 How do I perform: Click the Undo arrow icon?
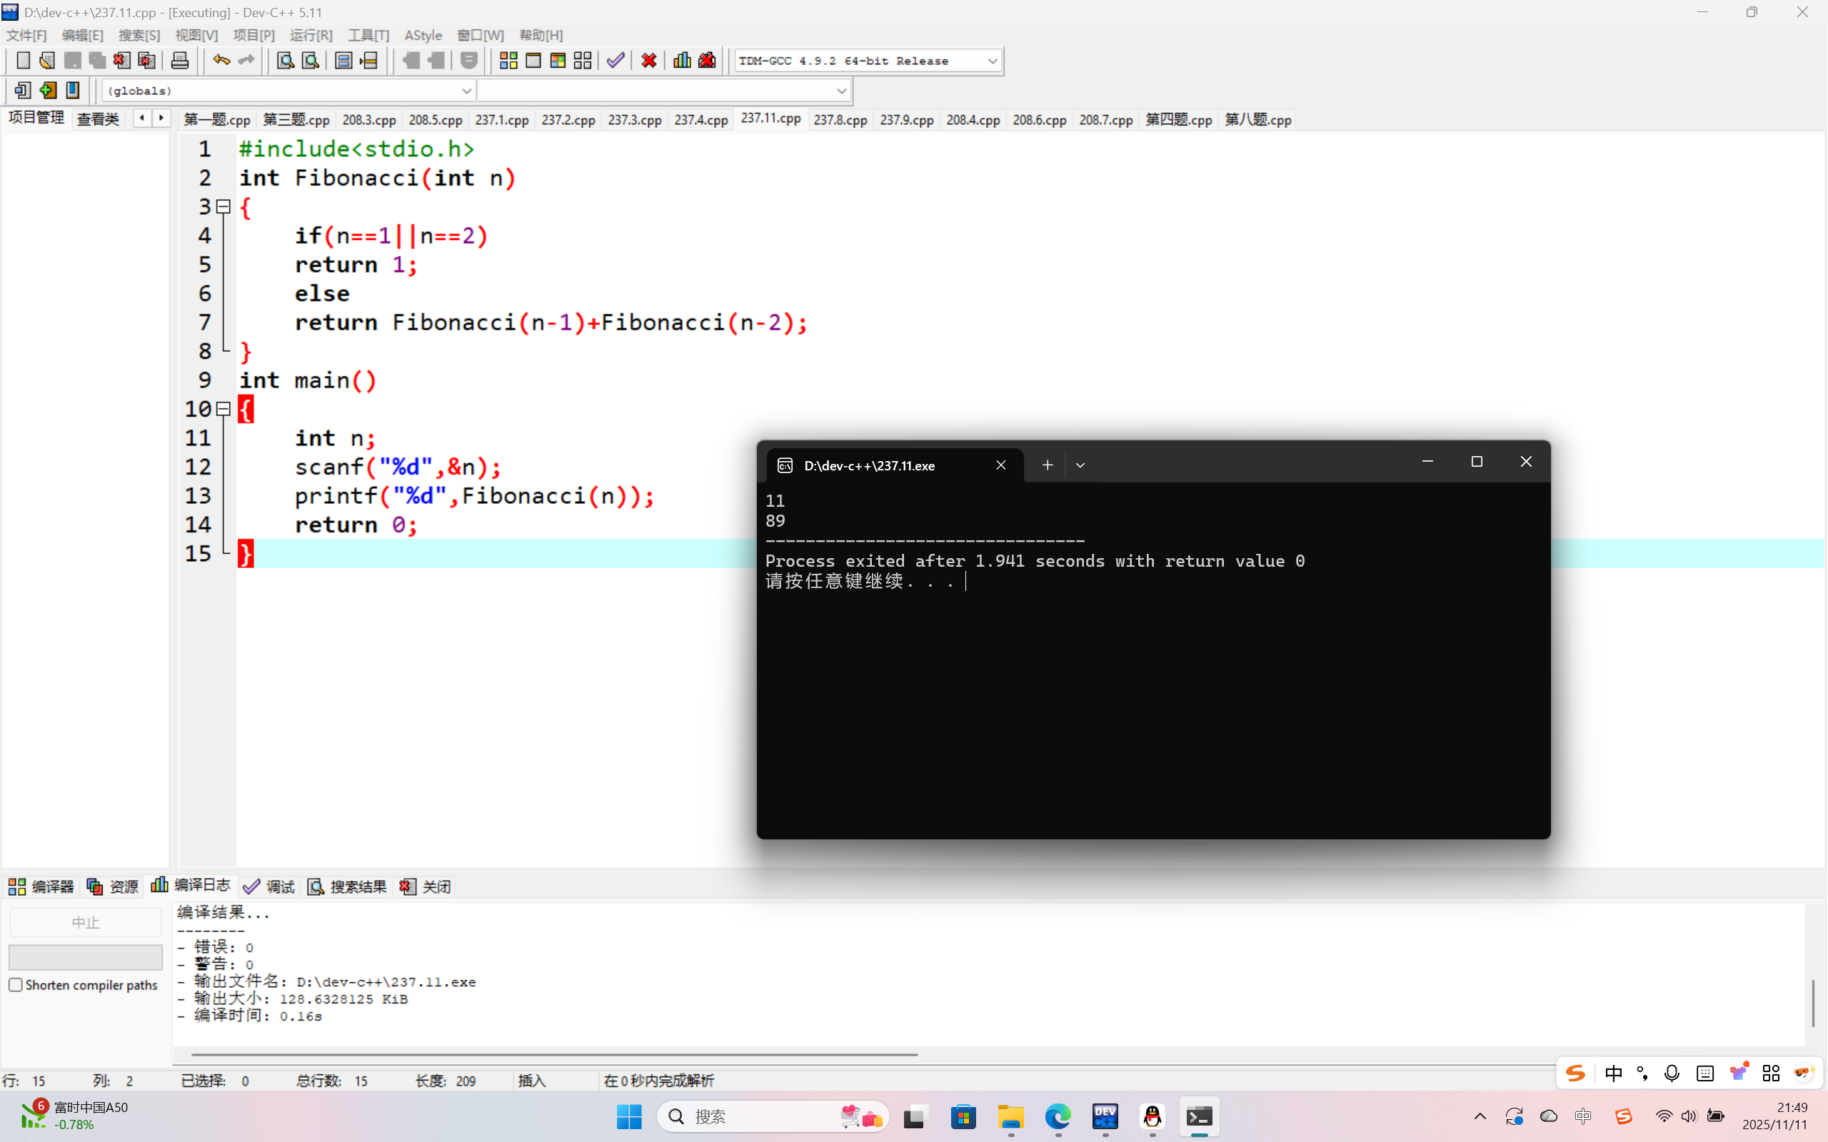click(x=221, y=61)
